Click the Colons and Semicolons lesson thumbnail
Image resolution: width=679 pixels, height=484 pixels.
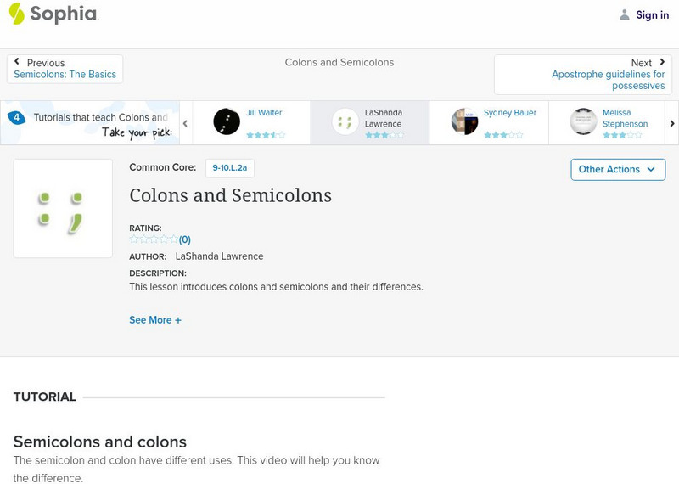(x=63, y=208)
